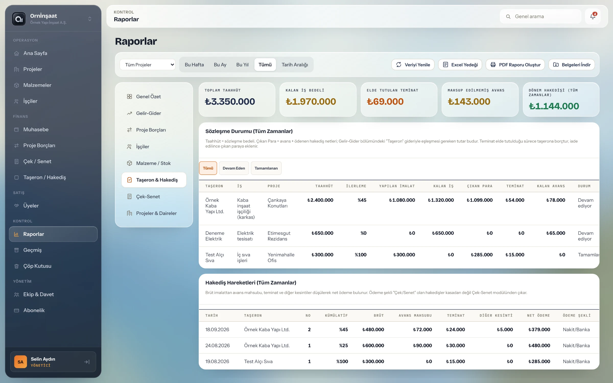Click the ₺3.350.000 Toplam Taahhüt value

pos(230,102)
